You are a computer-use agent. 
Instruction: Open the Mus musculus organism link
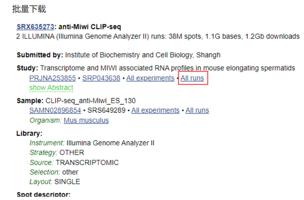click(x=86, y=121)
